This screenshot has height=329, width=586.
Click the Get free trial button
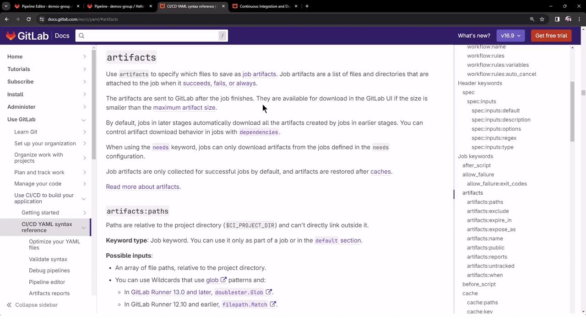coord(551,36)
